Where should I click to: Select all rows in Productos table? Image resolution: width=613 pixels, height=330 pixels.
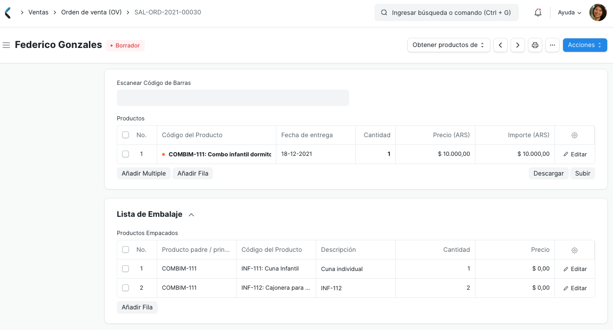pos(125,135)
